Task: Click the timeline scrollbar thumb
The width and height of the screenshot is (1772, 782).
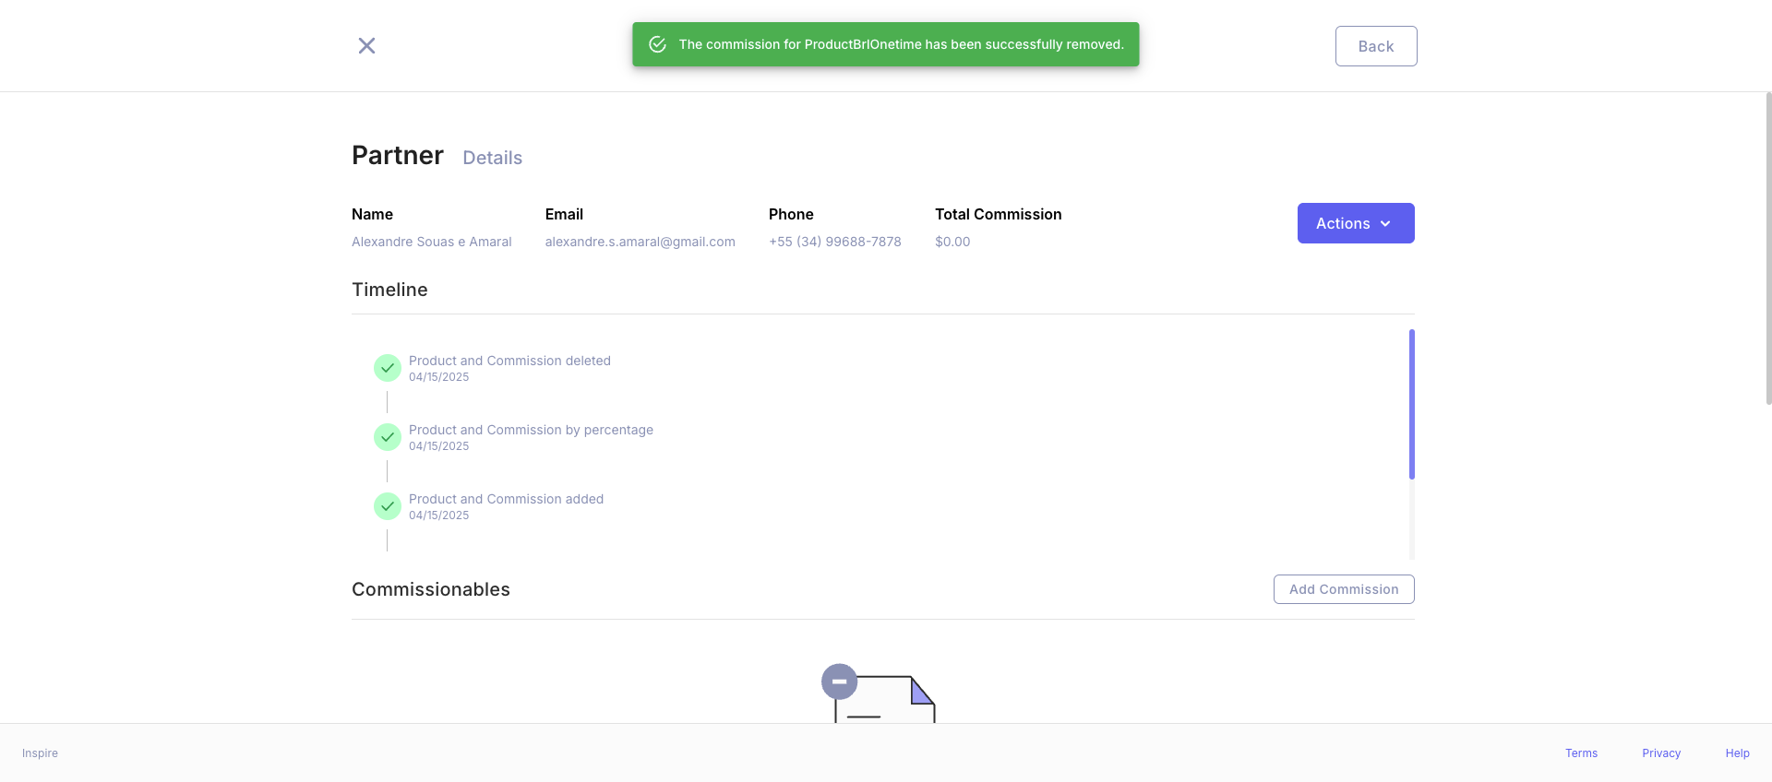Action: pyautogui.click(x=1411, y=404)
